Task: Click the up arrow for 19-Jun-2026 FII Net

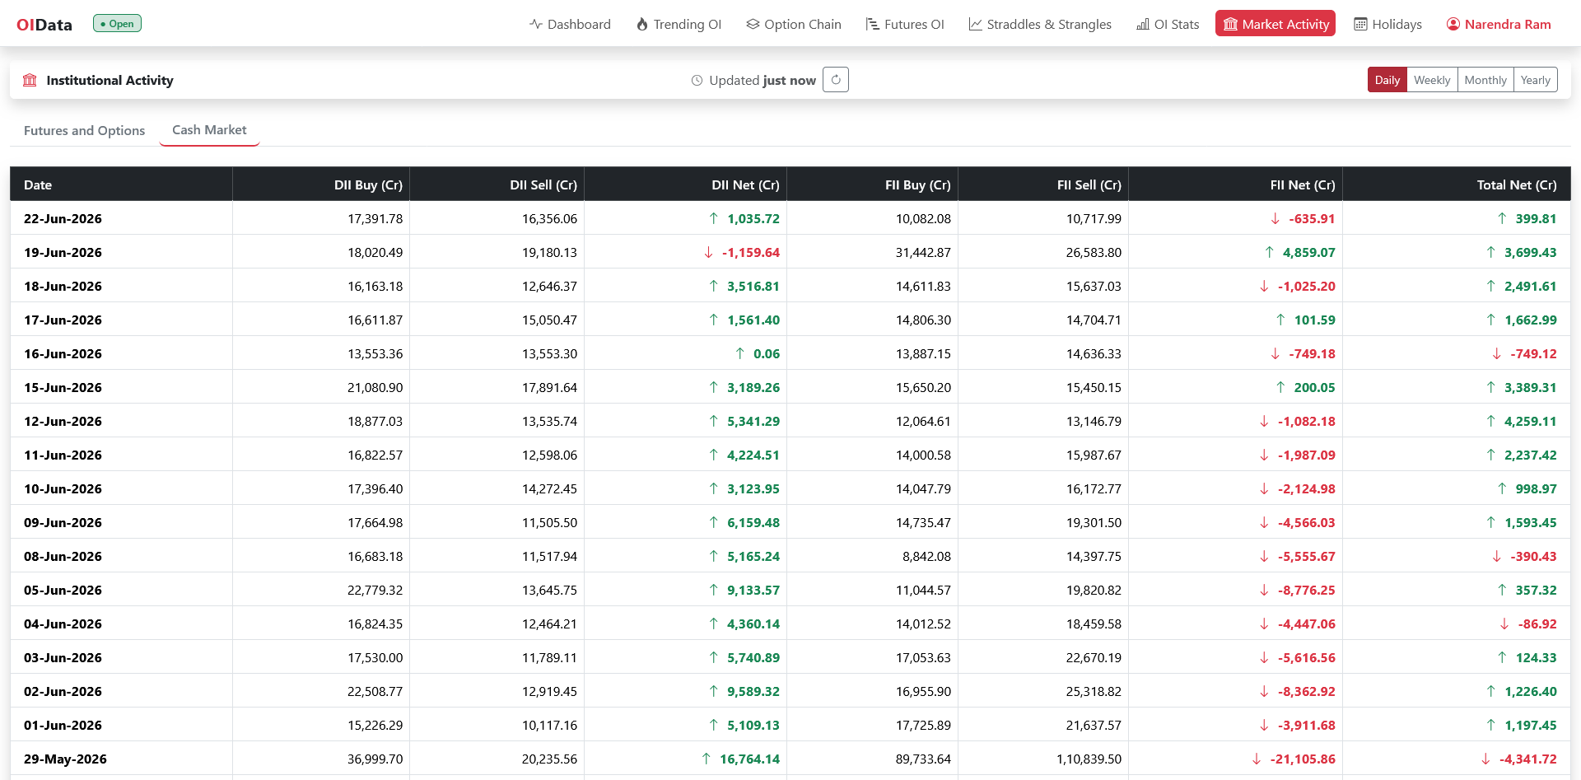Action: (1270, 252)
